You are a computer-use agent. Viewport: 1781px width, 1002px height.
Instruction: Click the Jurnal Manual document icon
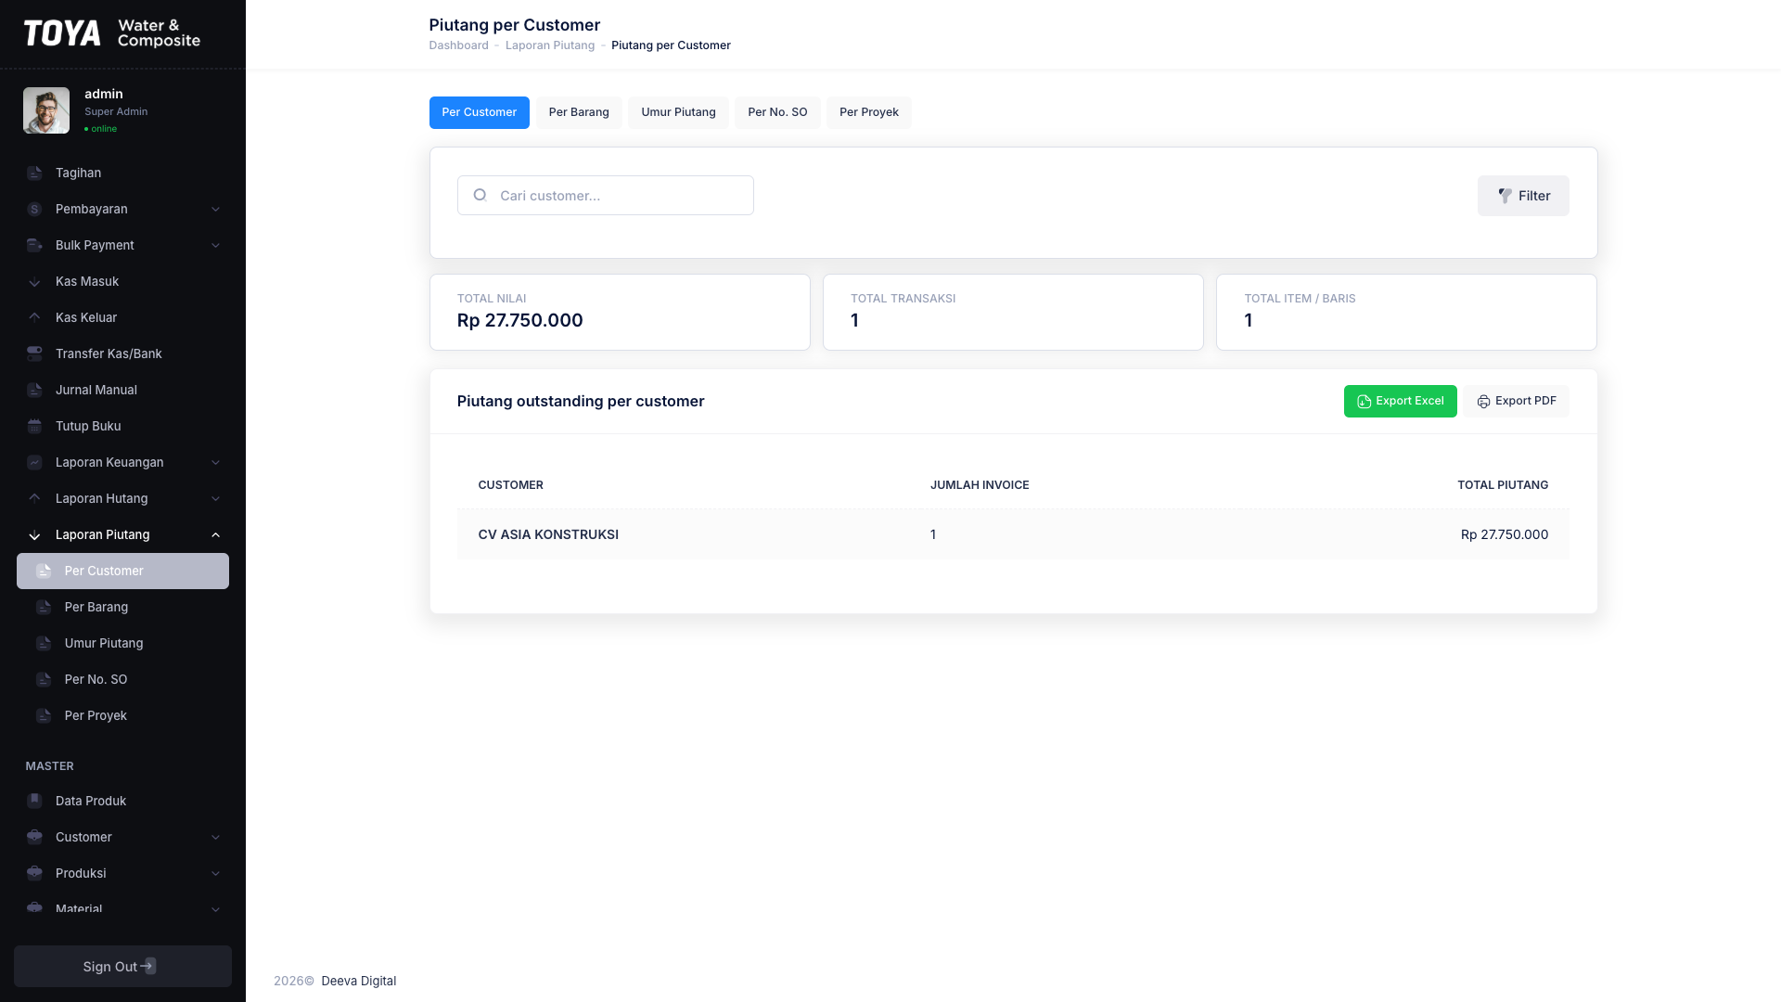(34, 391)
